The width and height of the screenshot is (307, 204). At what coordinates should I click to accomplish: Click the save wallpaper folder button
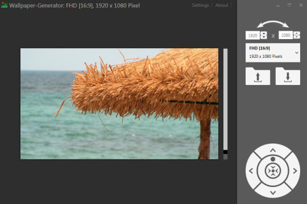(x=288, y=76)
